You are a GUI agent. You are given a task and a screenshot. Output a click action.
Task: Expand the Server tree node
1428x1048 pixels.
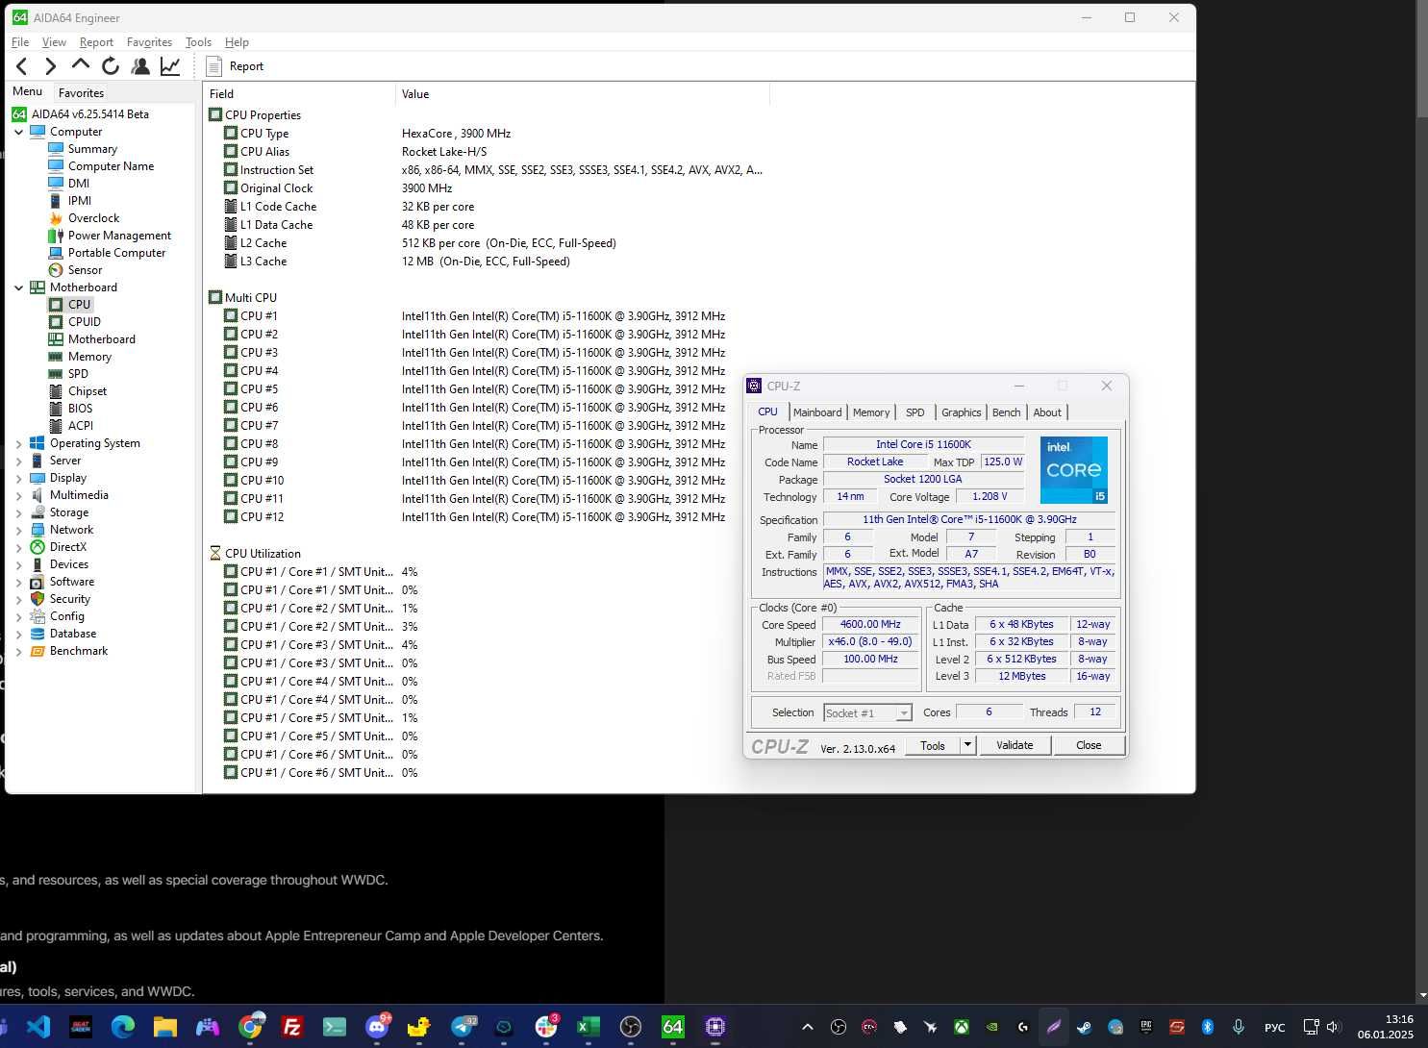(x=18, y=461)
